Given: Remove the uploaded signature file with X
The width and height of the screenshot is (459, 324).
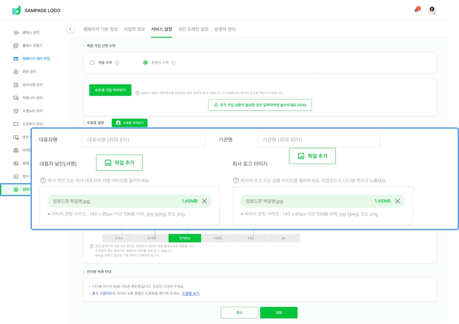Looking at the screenshot, I should pos(204,201).
